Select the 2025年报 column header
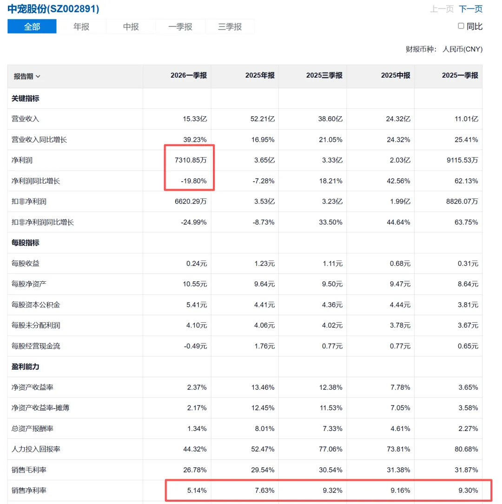 point(260,75)
